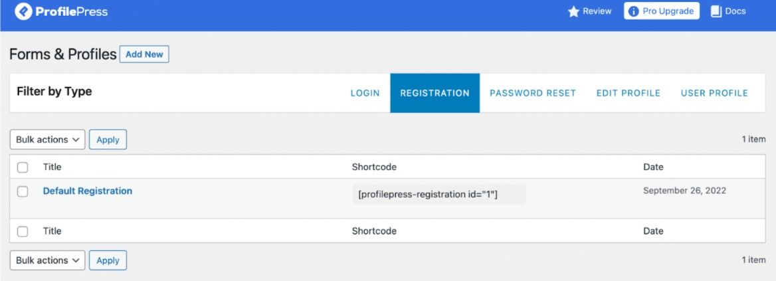
Task: Click the profilepress-registration shortcode field
Action: point(438,194)
